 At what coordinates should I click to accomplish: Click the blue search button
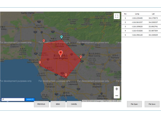pos(30,99)
